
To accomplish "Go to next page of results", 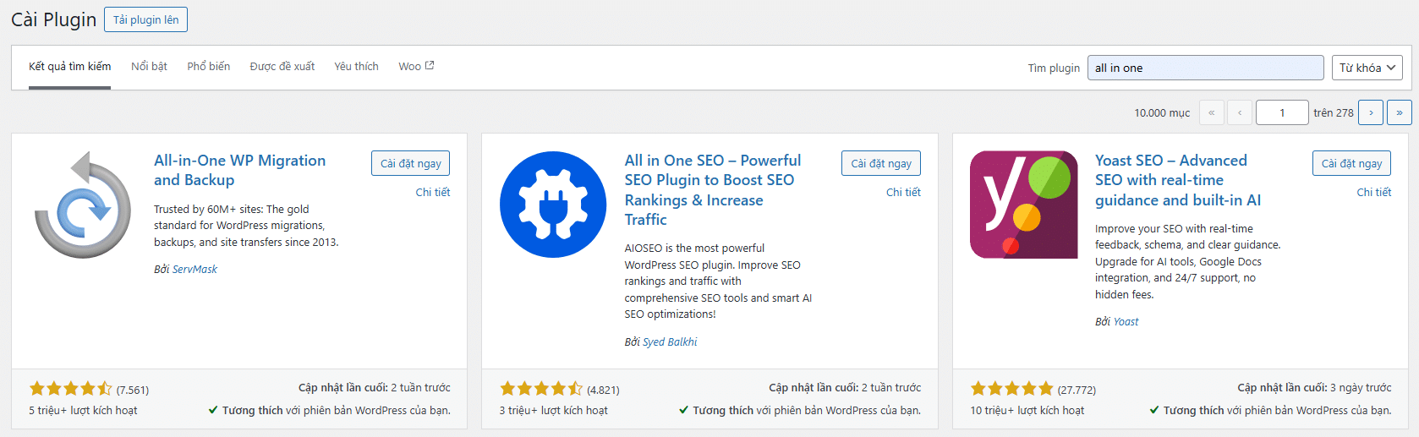I will coord(1371,112).
